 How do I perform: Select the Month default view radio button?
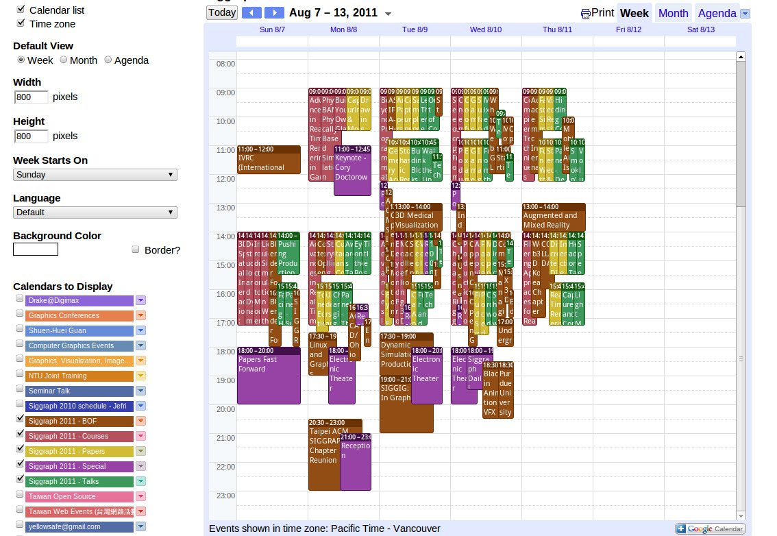point(64,60)
